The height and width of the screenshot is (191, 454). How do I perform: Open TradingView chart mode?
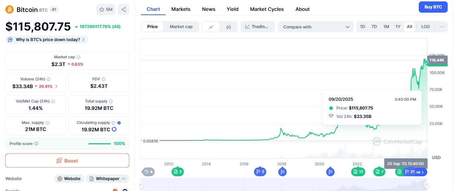tap(258, 27)
